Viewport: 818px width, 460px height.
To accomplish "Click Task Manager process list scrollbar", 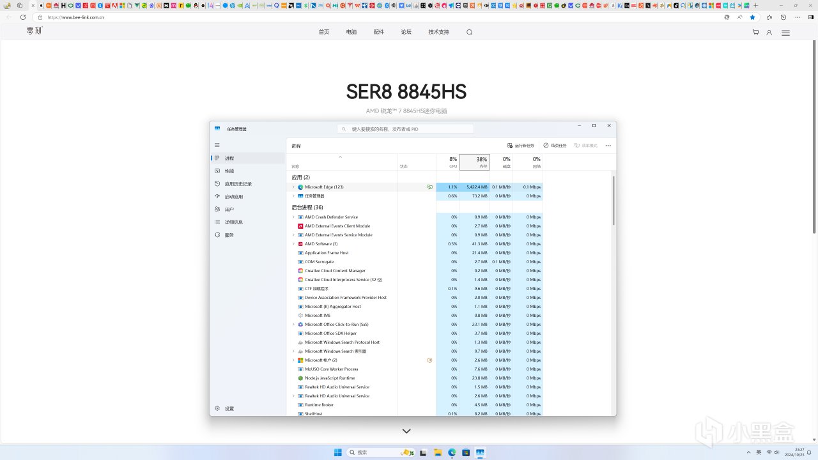I will point(614,200).
